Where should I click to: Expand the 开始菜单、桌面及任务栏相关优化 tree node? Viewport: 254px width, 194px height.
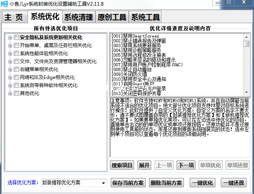[x=10, y=46]
